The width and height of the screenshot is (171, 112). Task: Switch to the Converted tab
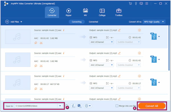(x=93, y=22)
